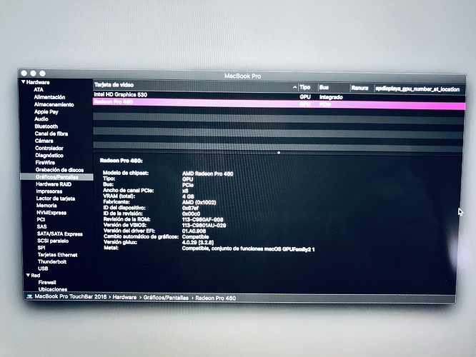Select Thunderbolt in the sidebar
This screenshot has width=476, height=357.
coord(52,262)
